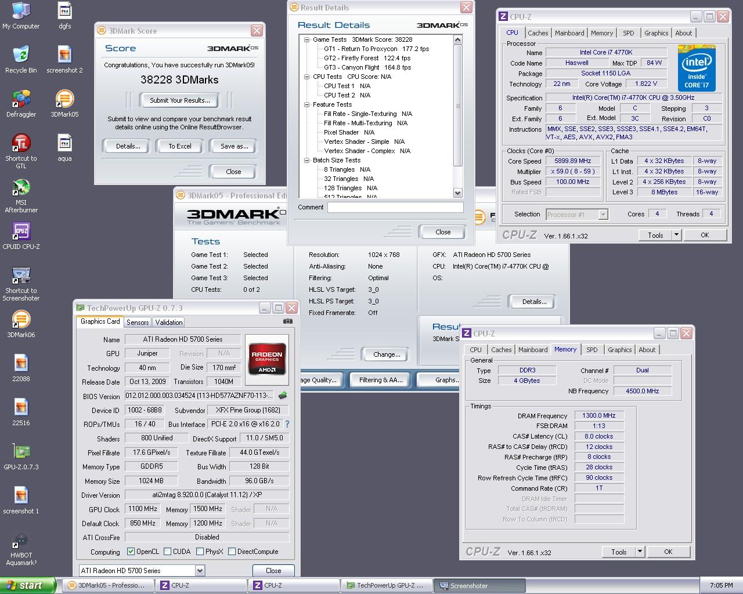
Task: Click Bus Interface question mark icon
Action: point(287,424)
